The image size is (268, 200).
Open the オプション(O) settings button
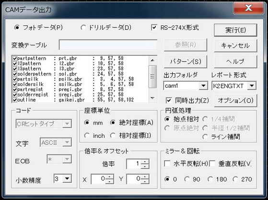click(236, 101)
